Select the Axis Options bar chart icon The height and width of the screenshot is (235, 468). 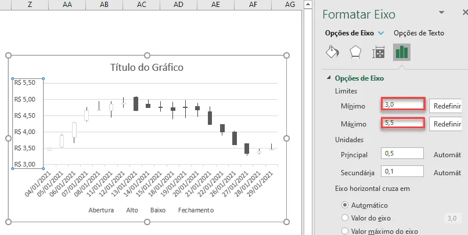[x=402, y=52]
